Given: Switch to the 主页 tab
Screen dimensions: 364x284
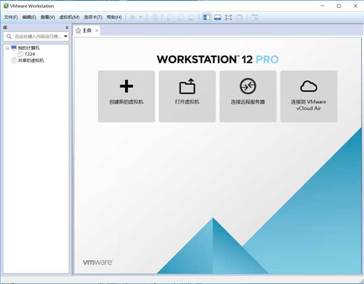Looking at the screenshot, I should (x=87, y=30).
